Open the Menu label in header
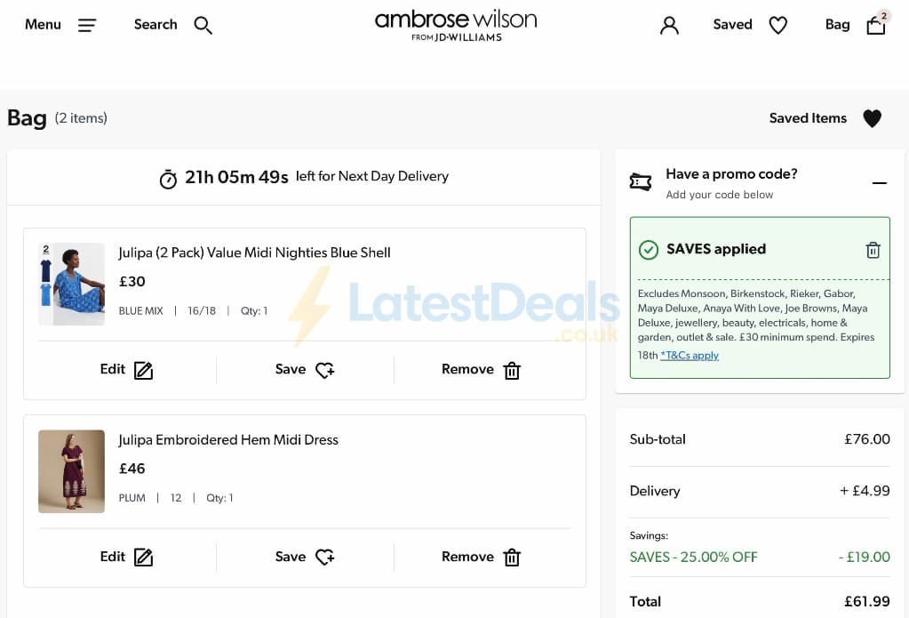909x618 pixels. point(43,24)
